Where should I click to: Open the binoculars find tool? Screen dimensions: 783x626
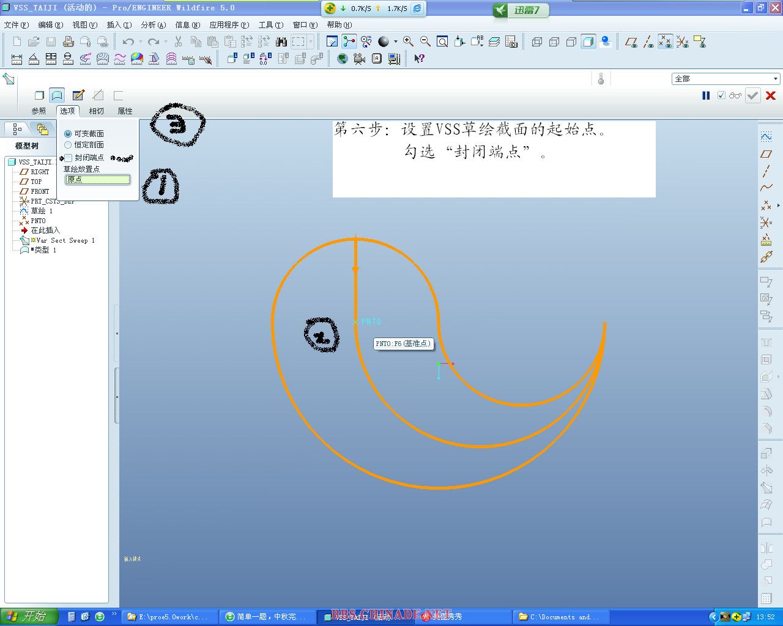[281, 42]
